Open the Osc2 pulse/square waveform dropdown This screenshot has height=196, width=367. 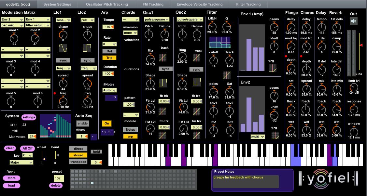pyautogui.click(x=190, y=20)
